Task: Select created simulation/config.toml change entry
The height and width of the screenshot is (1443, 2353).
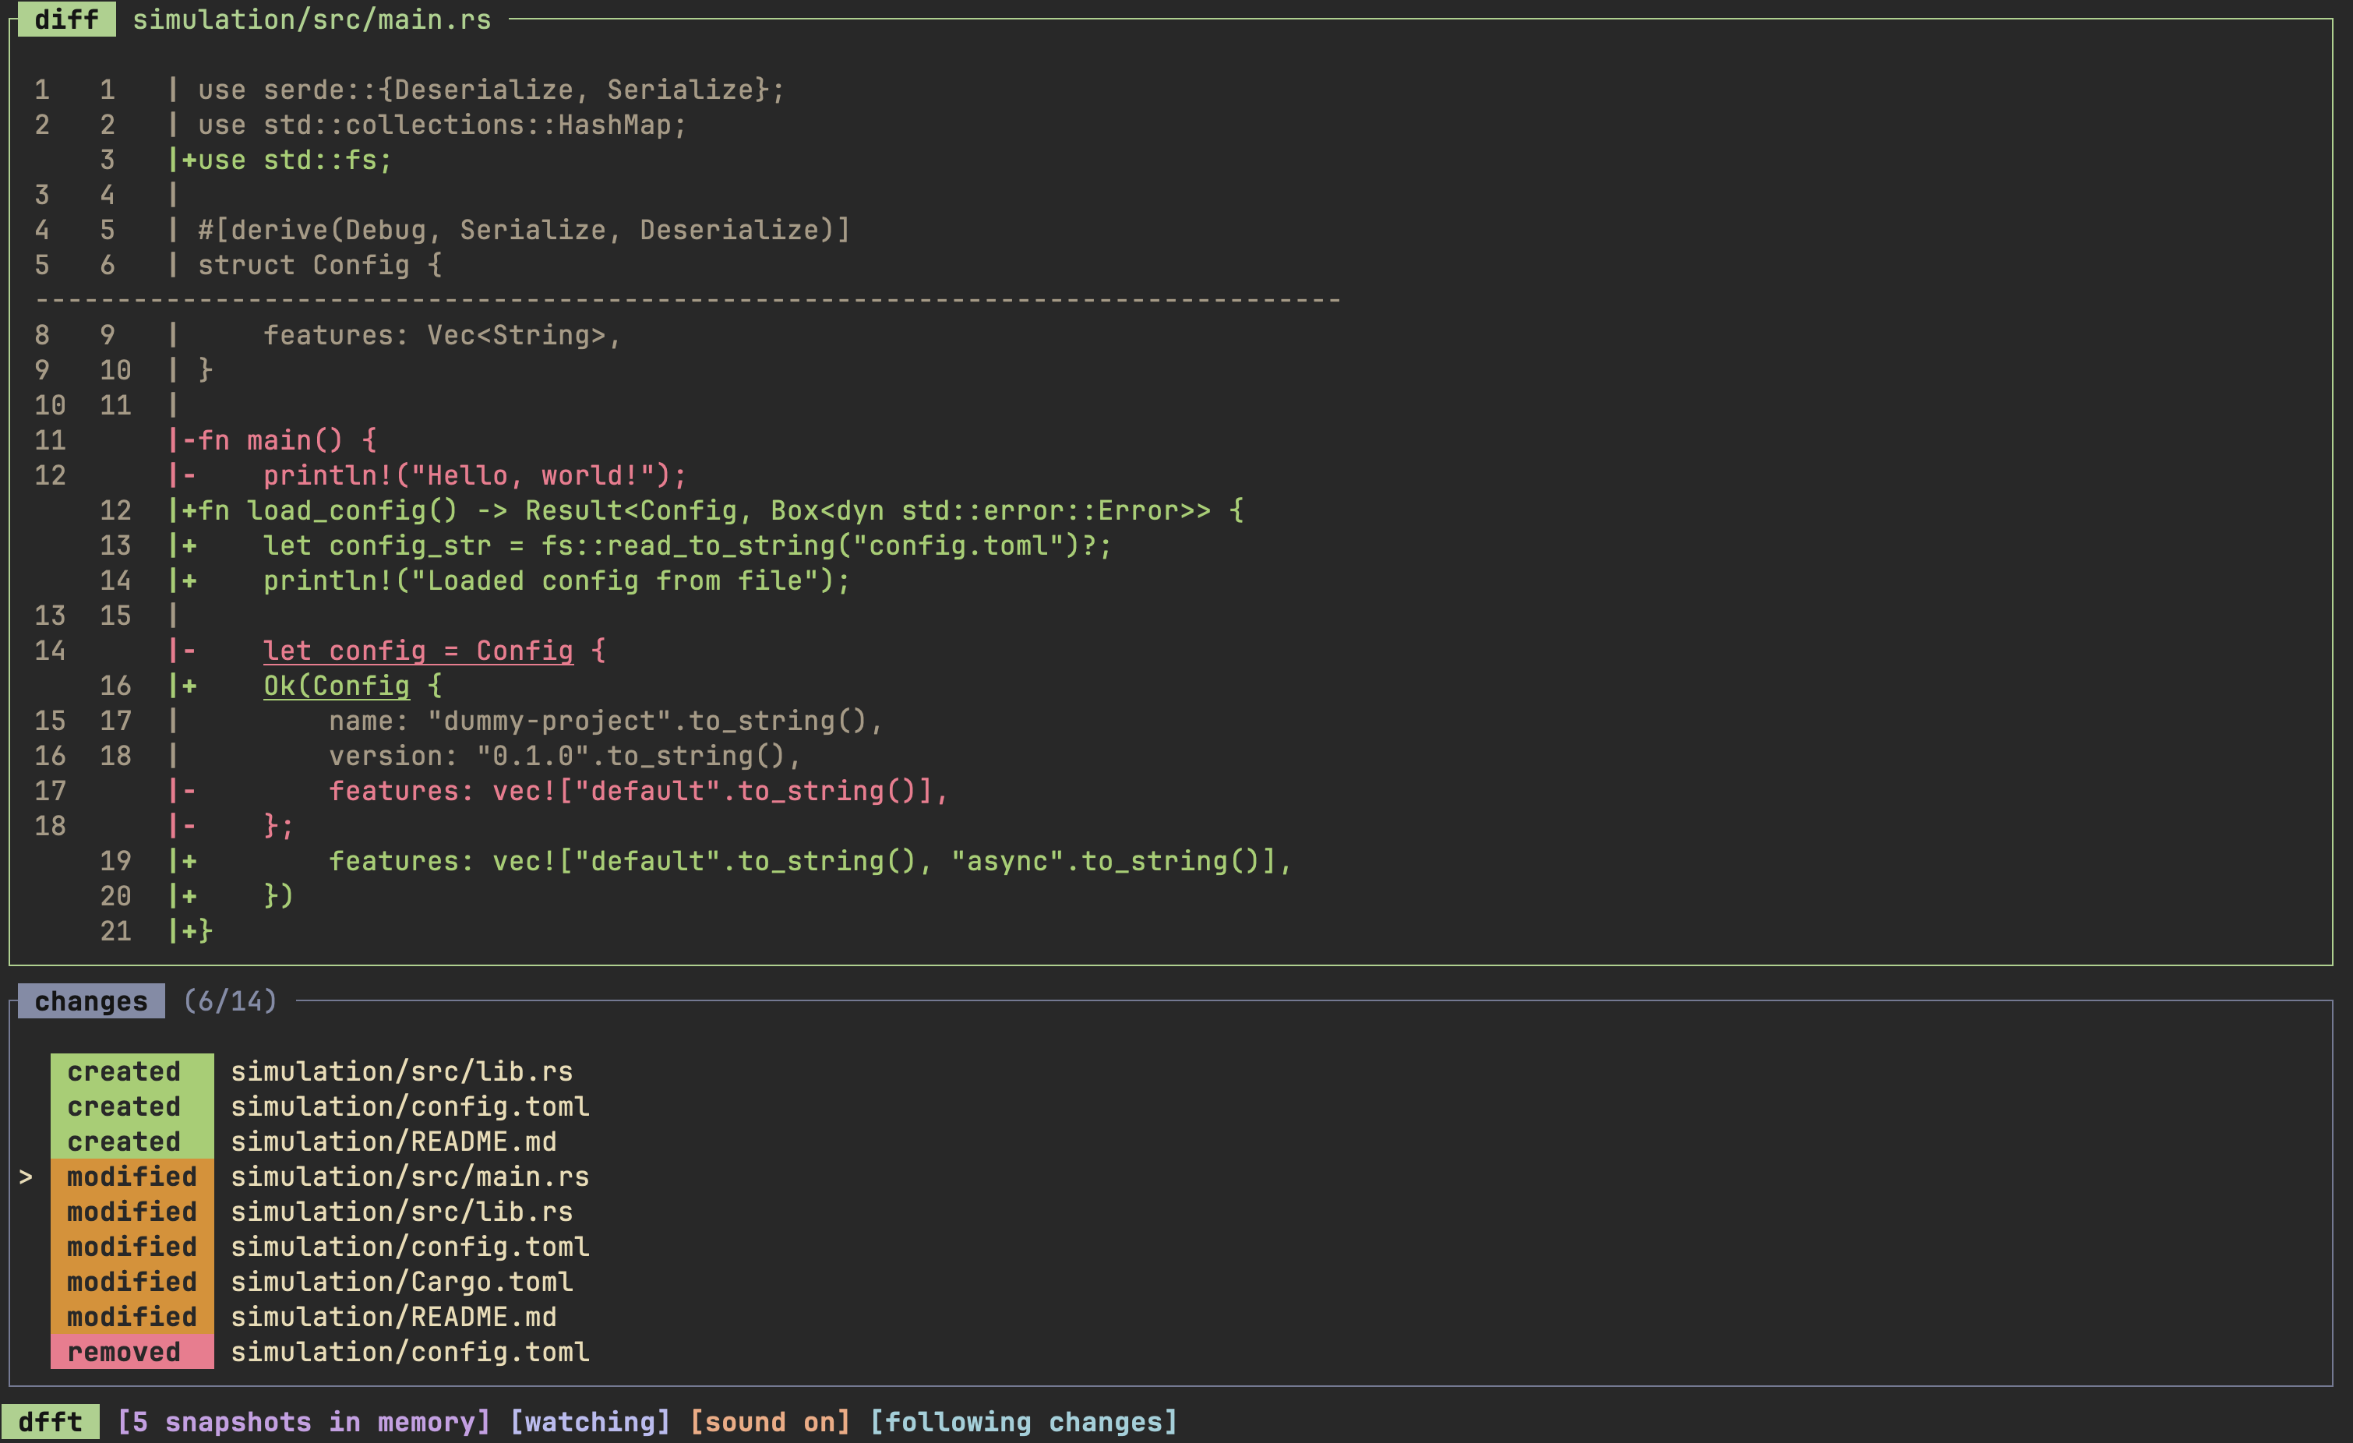Action: (x=410, y=1106)
